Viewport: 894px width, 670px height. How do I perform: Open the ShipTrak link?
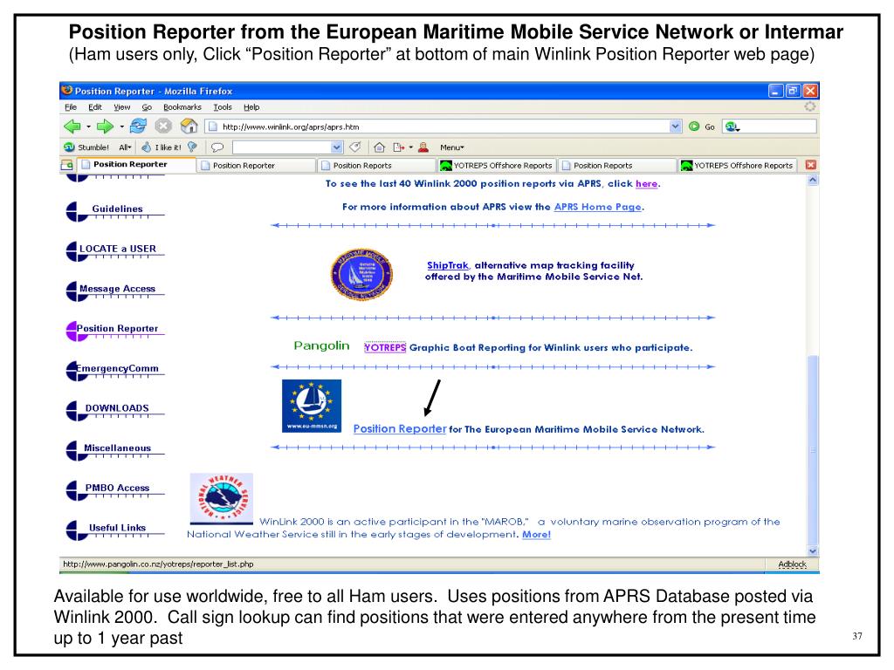448,265
